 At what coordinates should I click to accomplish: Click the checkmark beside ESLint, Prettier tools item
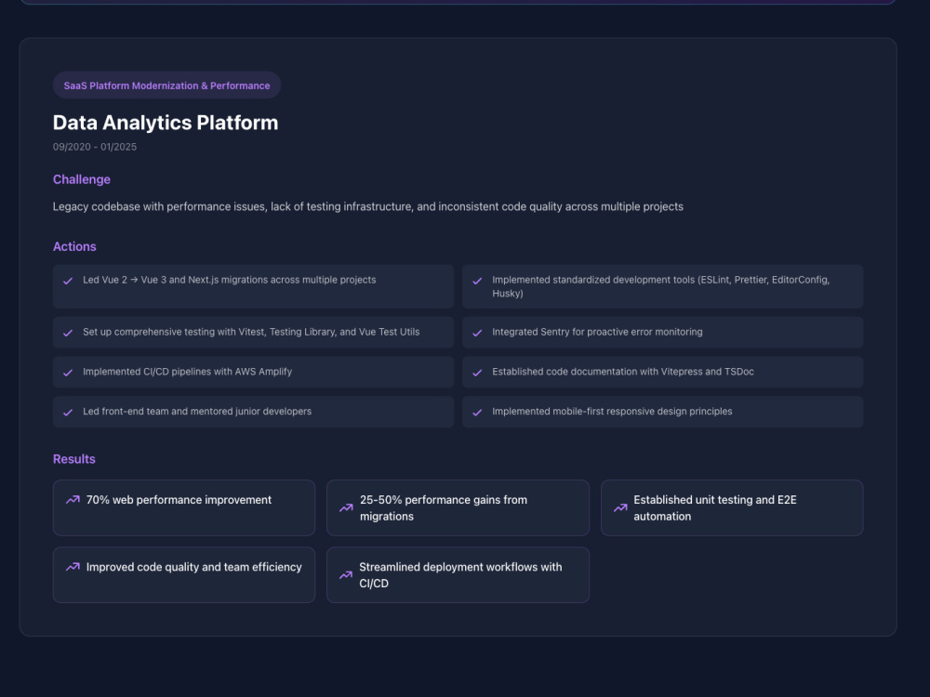tap(477, 281)
